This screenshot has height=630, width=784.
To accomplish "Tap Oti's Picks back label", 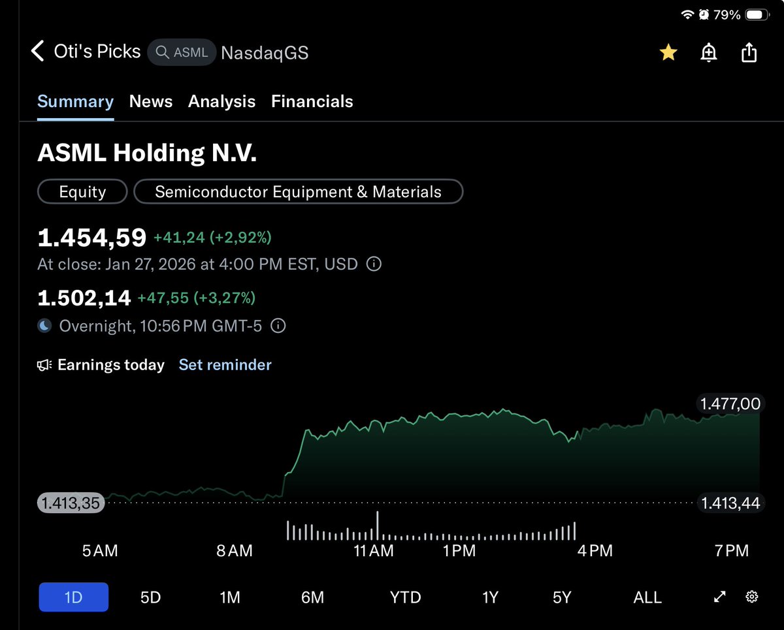I will (97, 52).
